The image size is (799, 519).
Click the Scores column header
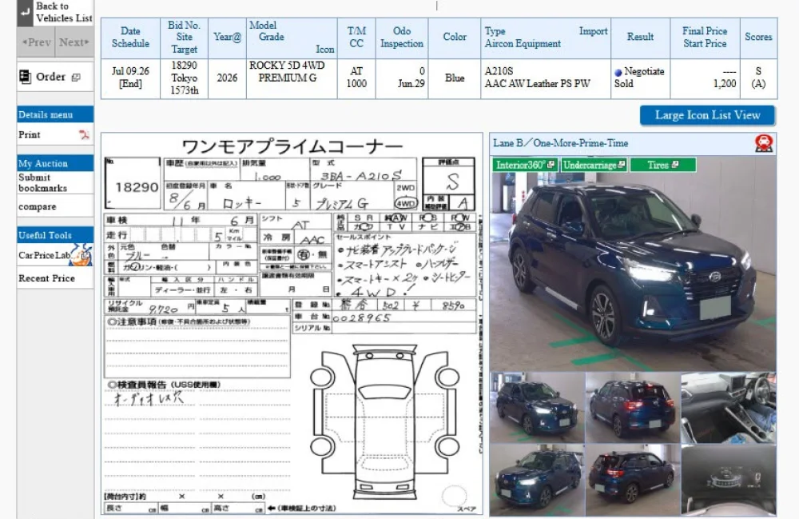tap(758, 38)
